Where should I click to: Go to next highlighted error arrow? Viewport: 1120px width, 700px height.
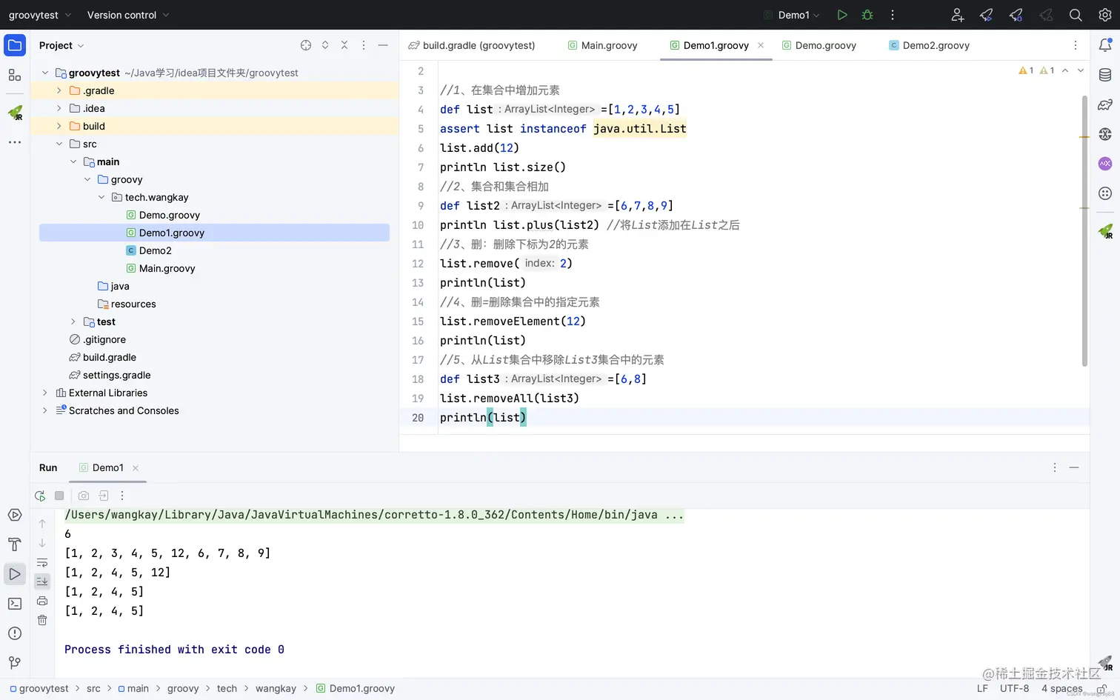pyautogui.click(x=1081, y=70)
